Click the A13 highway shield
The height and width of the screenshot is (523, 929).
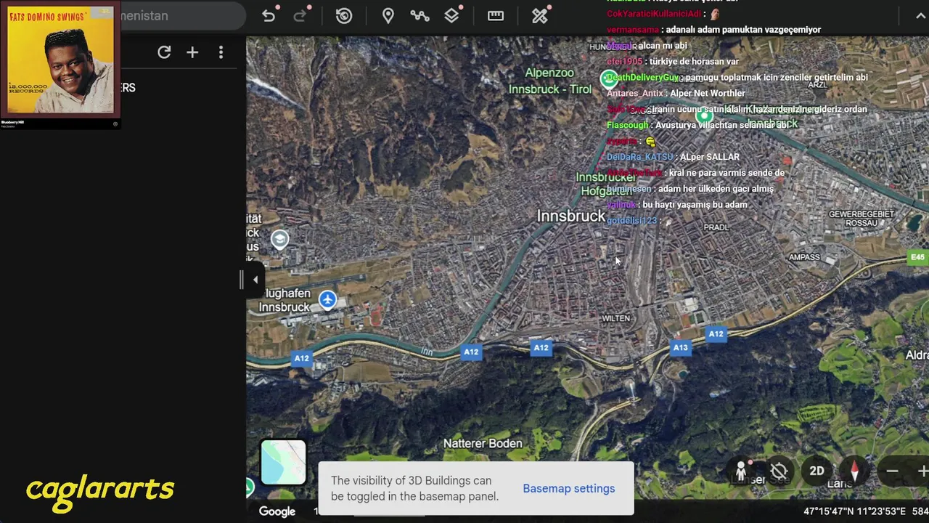pos(680,348)
